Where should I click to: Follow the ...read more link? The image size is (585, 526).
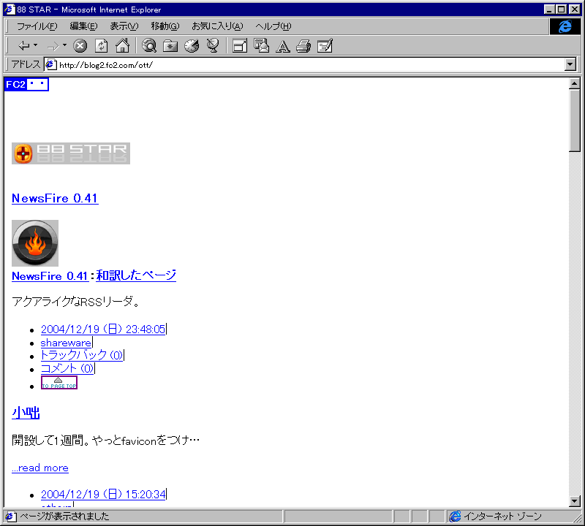pos(40,468)
